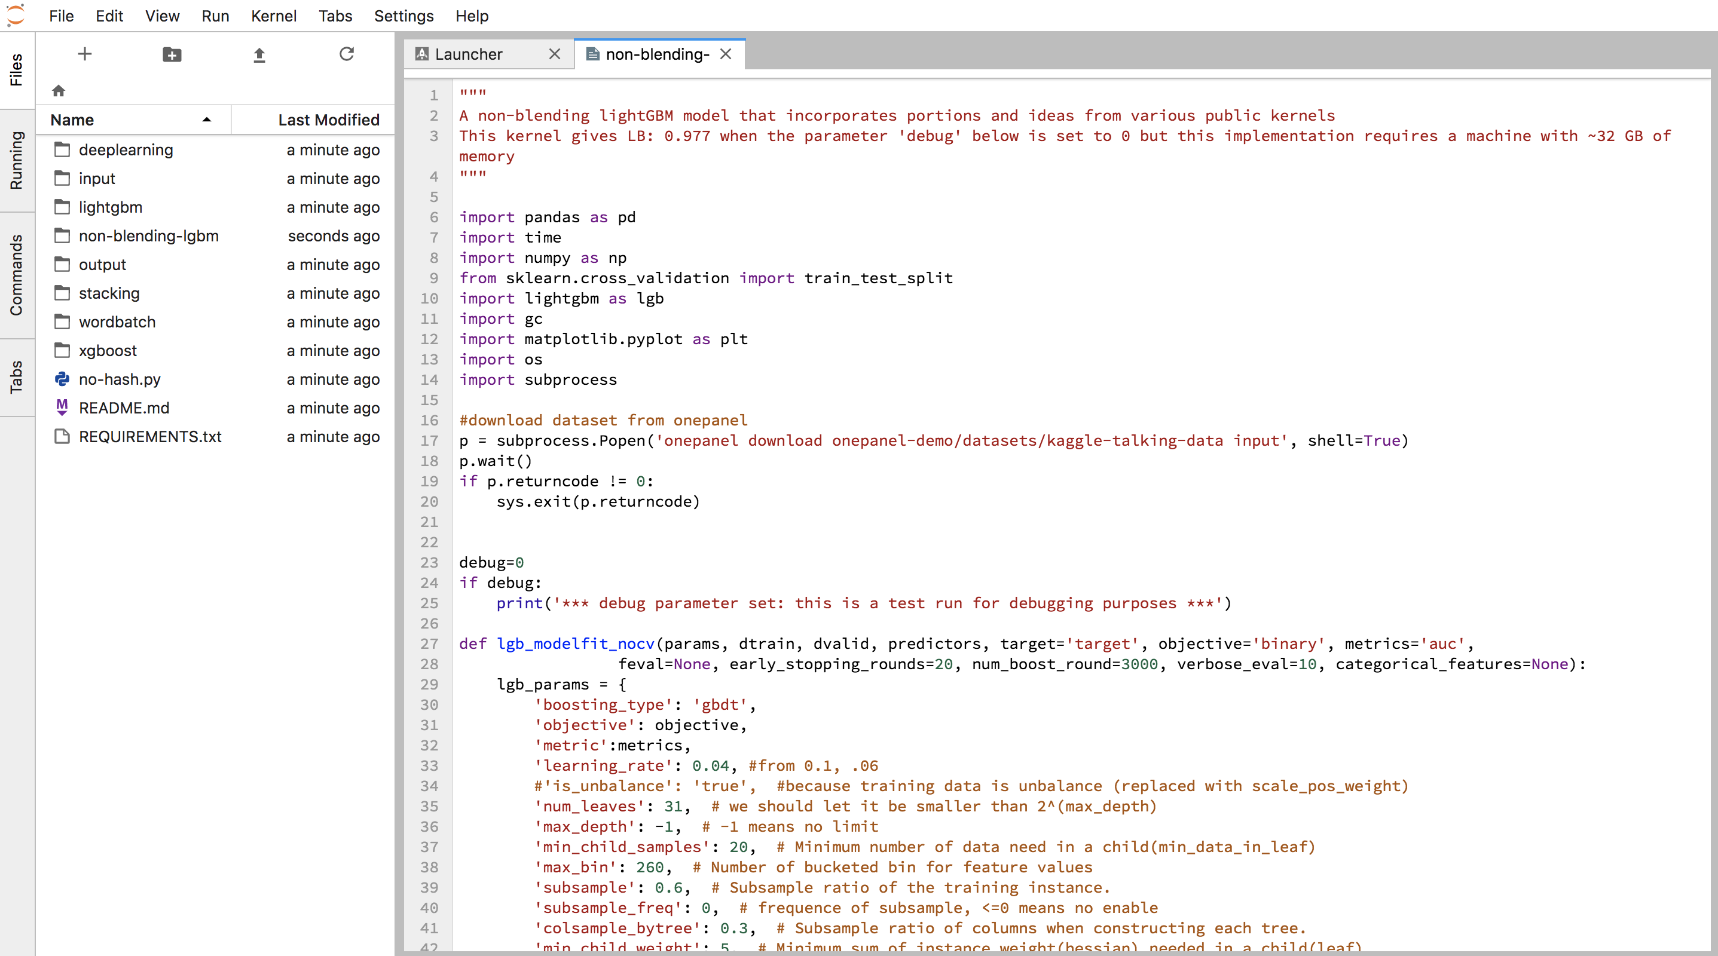Go to the home directory icon
Screen dimensions: 1718x956
click(x=59, y=91)
